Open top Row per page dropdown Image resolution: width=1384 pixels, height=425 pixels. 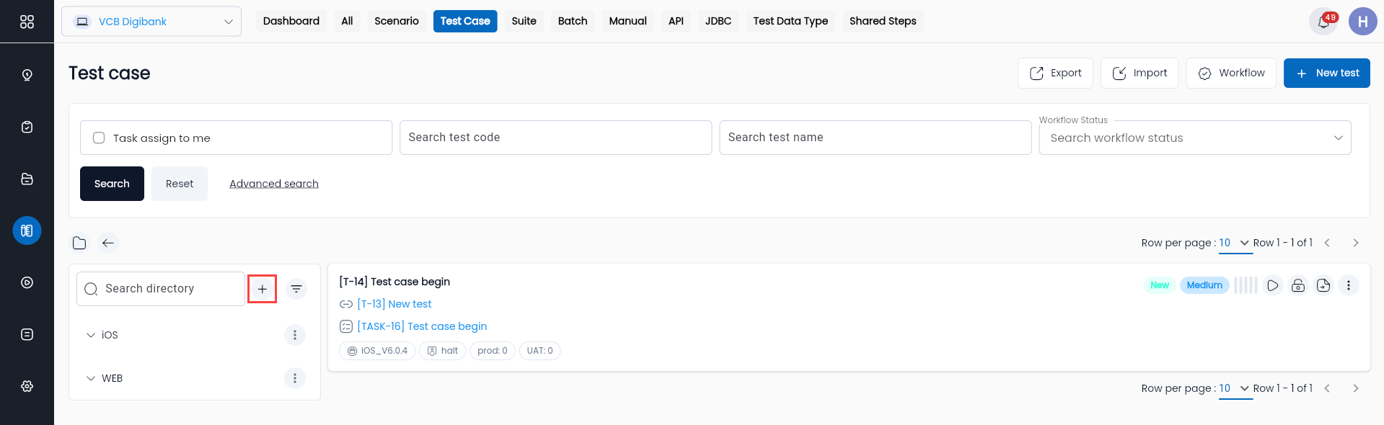click(x=1235, y=243)
